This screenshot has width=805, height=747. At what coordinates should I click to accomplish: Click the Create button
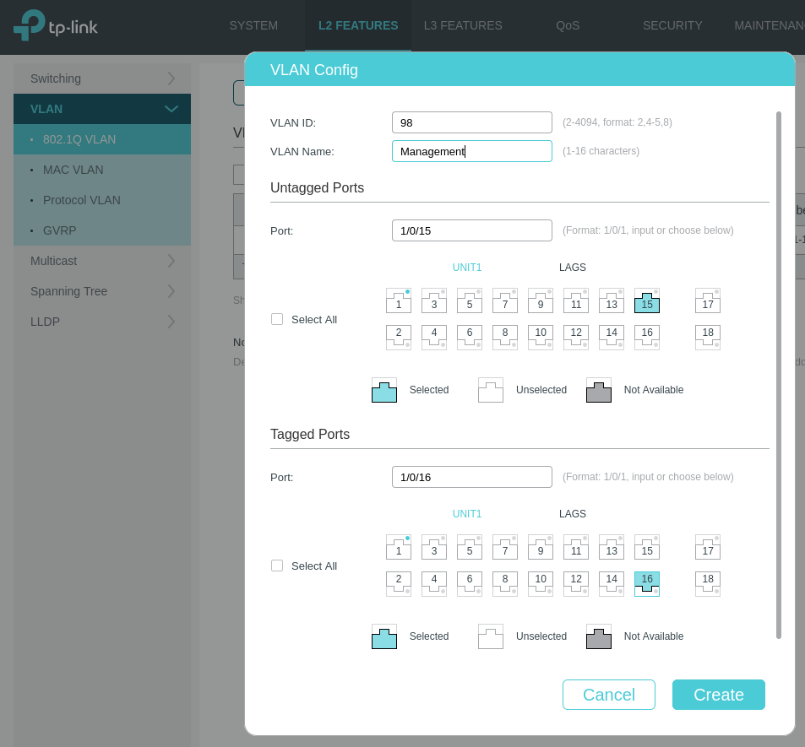(x=718, y=695)
